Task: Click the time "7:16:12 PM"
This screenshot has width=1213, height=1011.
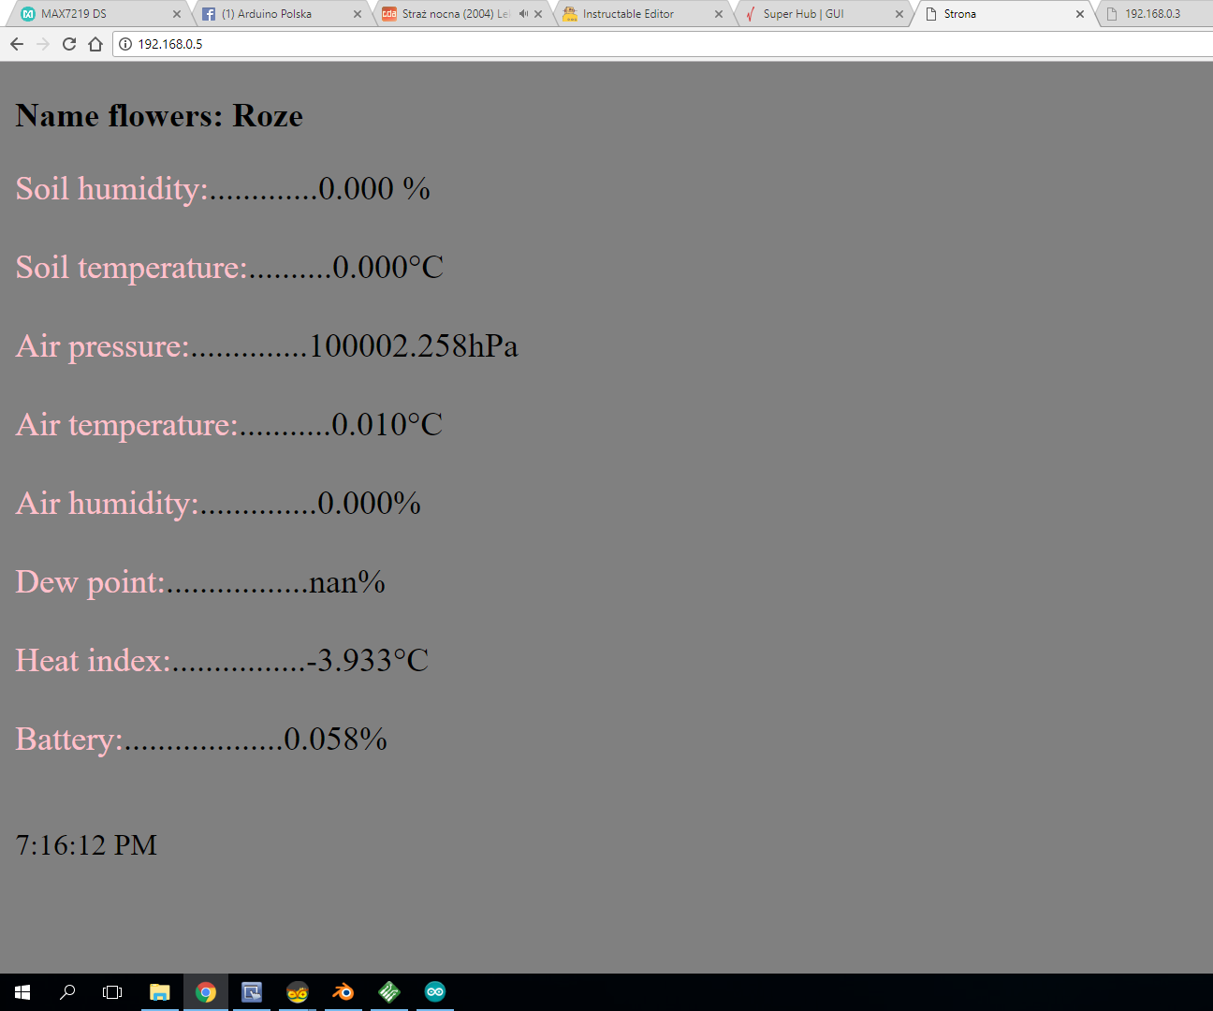Action: (87, 845)
